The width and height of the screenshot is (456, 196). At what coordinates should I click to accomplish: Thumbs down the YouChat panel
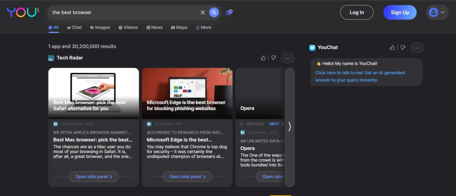pyautogui.click(x=403, y=48)
